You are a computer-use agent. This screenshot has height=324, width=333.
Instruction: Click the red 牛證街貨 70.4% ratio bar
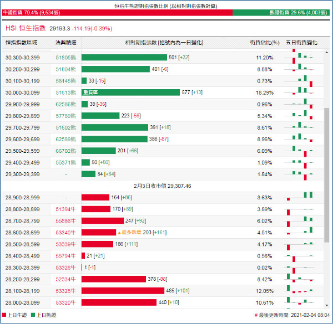(117, 12)
